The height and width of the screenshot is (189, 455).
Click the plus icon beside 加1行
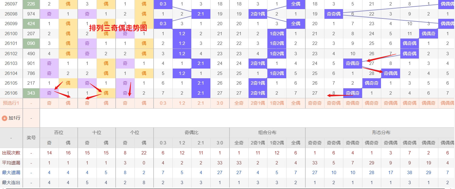(x=5, y=118)
